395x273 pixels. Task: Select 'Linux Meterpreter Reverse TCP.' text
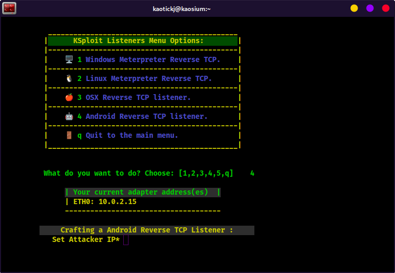[149, 78]
